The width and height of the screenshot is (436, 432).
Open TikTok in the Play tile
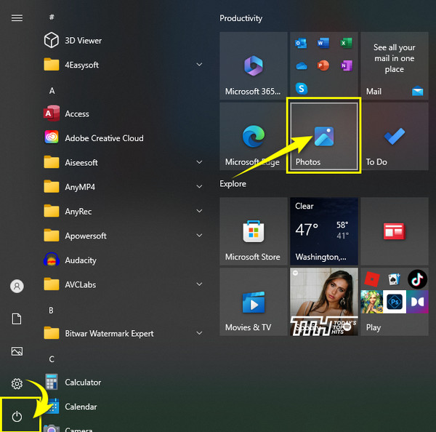(x=417, y=279)
